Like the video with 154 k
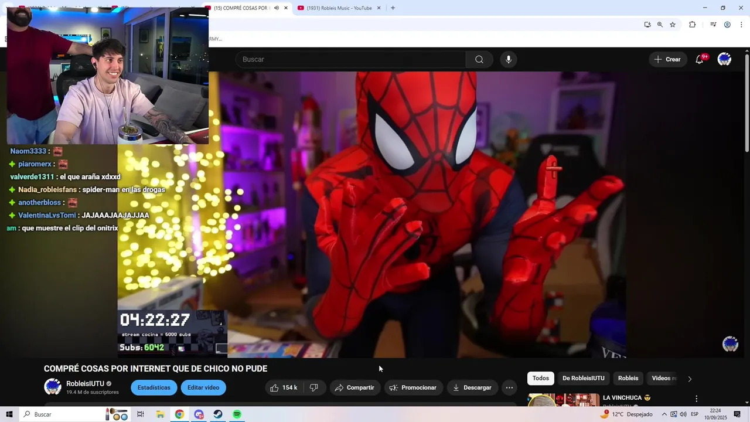This screenshot has width=750, height=422. (x=284, y=387)
